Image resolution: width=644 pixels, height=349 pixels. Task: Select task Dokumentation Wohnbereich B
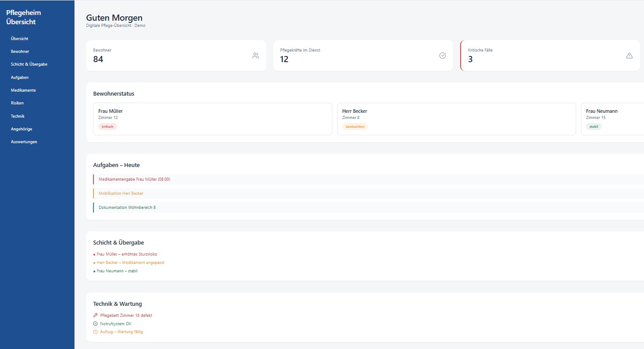[127, 208]
